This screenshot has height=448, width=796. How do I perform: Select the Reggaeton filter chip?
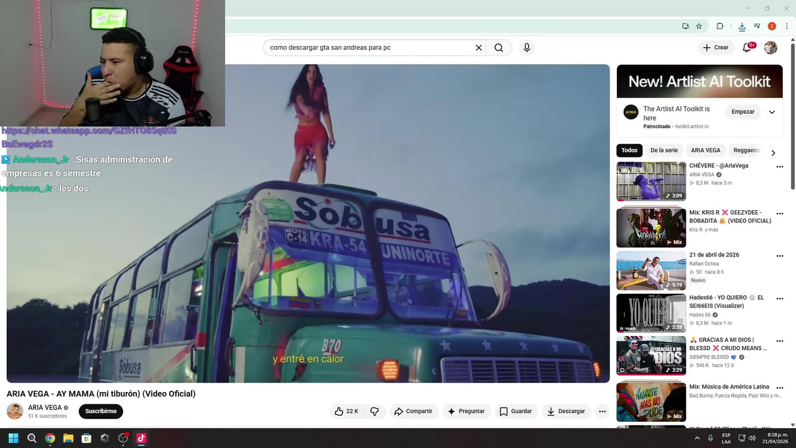[746, 151]
